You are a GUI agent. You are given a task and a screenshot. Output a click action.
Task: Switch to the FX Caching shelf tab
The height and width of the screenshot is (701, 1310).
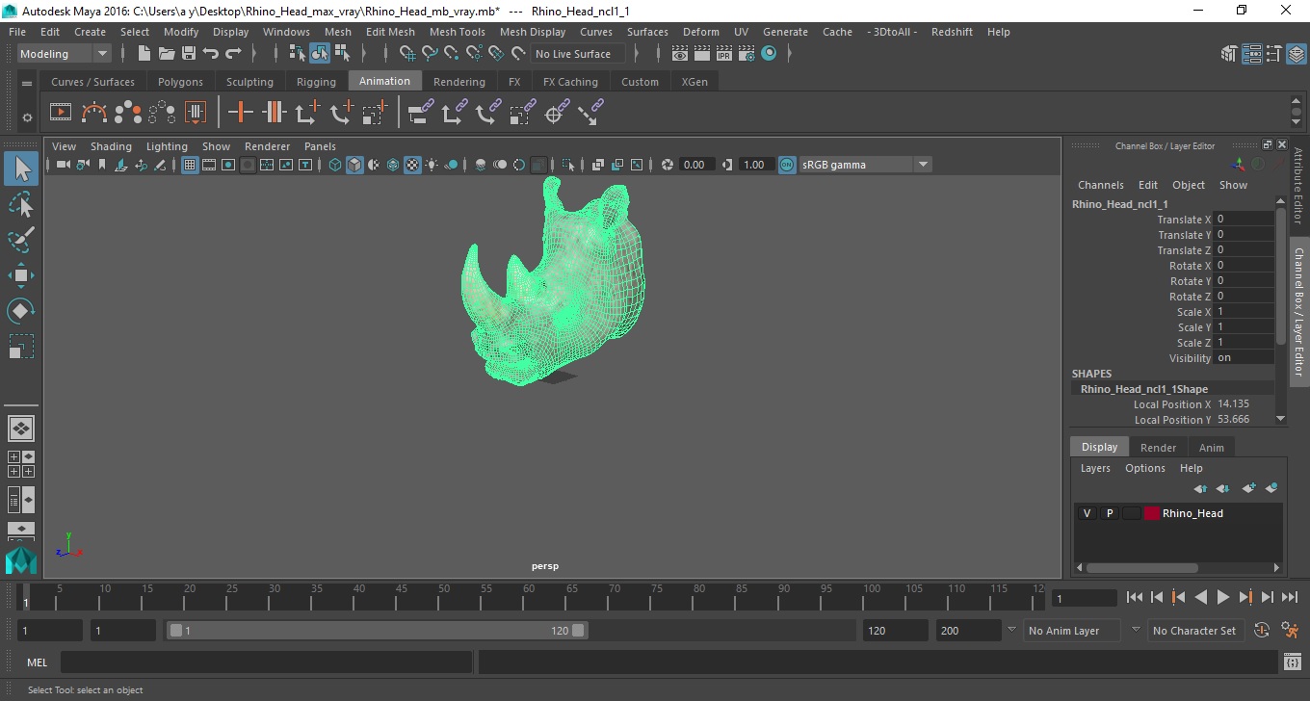tap(570, 82)
